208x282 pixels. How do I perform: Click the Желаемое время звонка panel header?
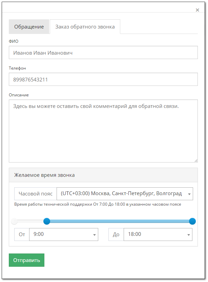(x=103, y=175)
